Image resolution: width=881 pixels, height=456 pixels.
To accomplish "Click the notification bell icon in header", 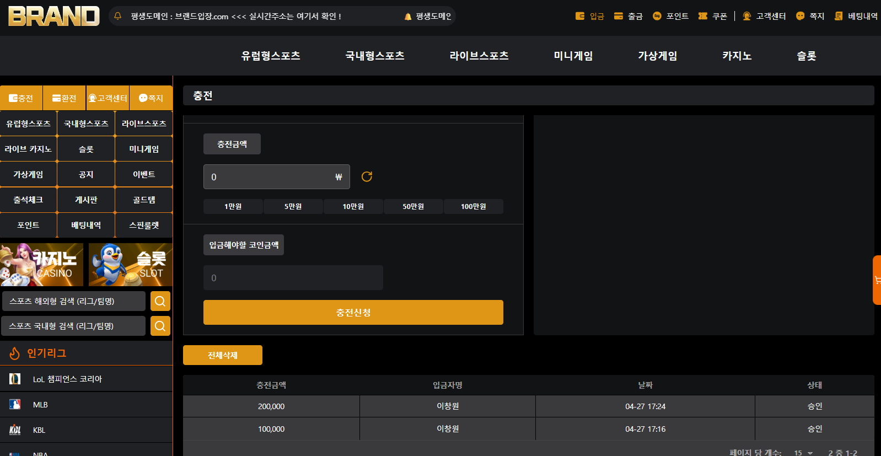I will [x=117, y=16].
